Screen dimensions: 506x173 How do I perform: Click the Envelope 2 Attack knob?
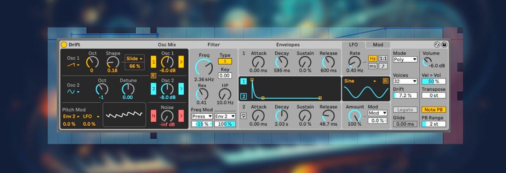click(x=258, y=116)
